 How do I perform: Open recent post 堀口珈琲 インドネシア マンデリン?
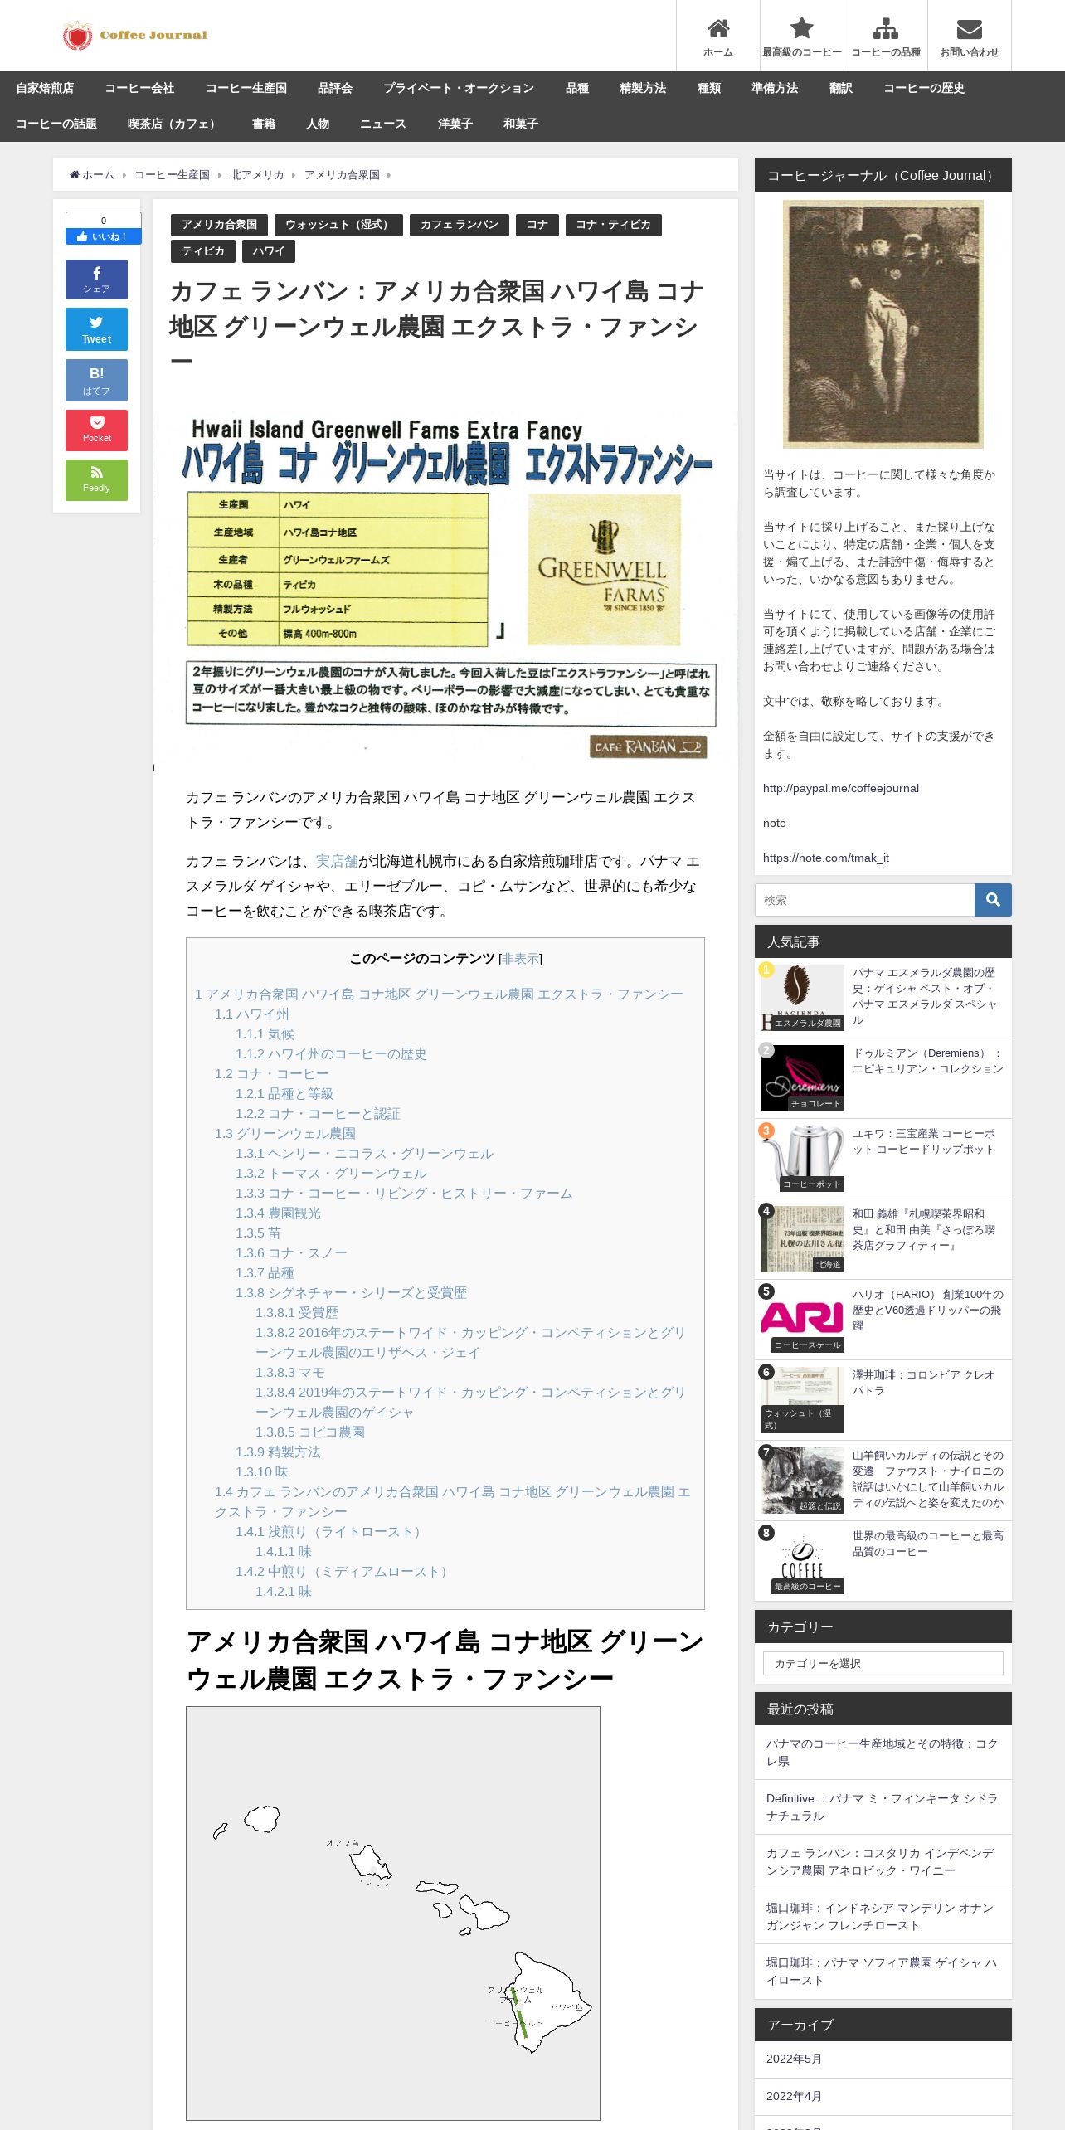[x=883, y=1917]
